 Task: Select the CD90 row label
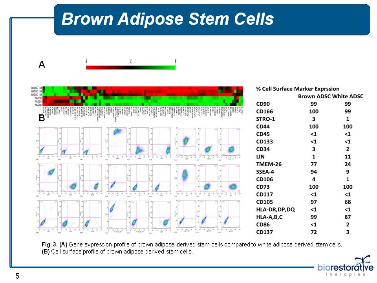click(263, 104)
